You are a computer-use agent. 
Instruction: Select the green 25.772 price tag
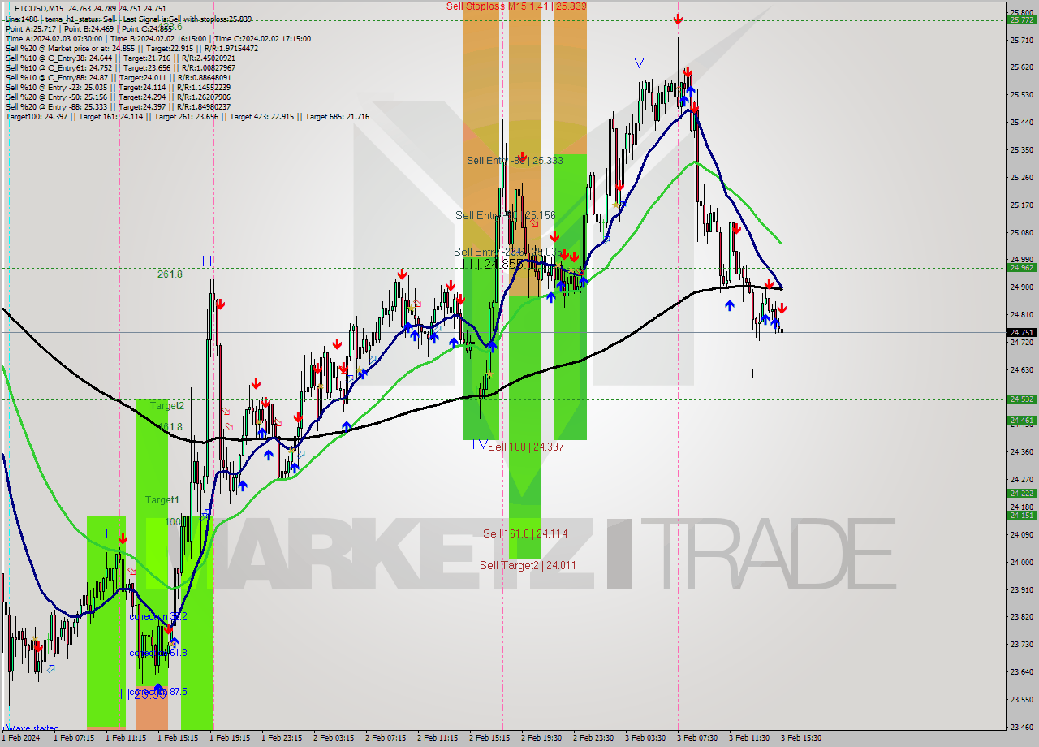1021,20
